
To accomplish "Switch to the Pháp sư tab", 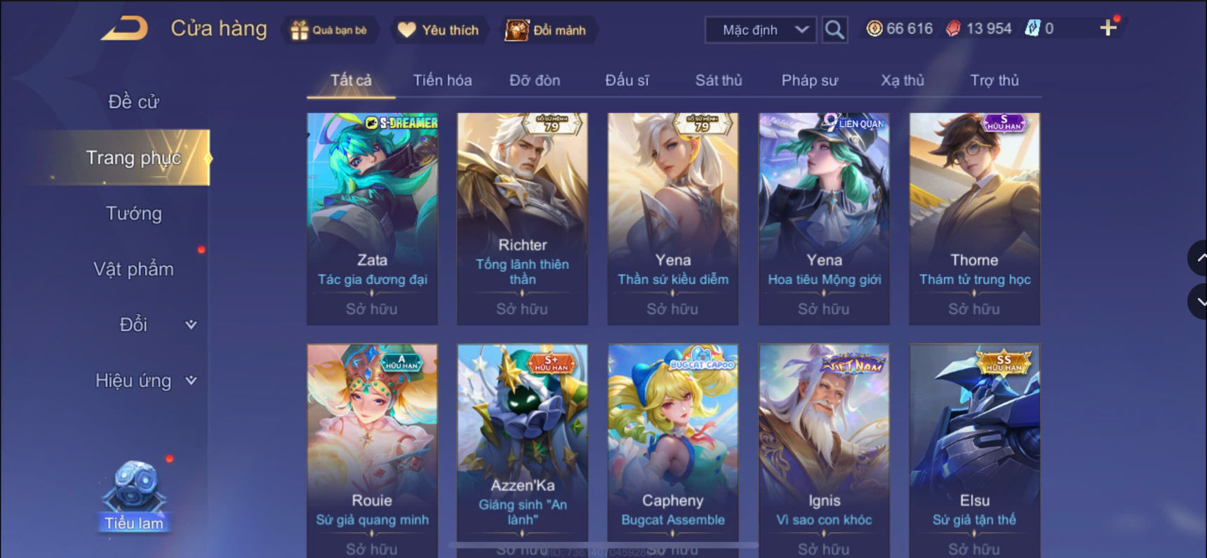I will click(x=810, y=80).
